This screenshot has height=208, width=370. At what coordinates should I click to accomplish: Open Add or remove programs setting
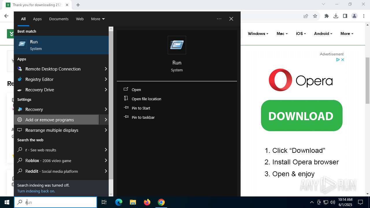pos(56,120)
